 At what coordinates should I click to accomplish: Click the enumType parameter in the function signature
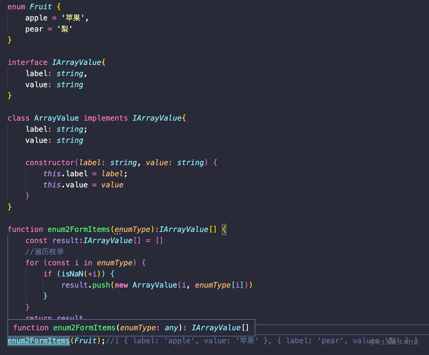pos(132,229)
